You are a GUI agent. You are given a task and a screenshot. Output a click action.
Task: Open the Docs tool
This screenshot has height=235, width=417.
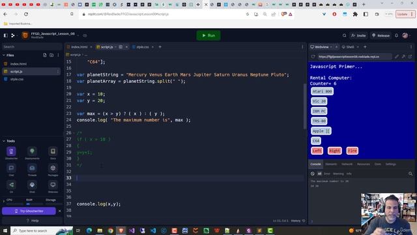click(53, 151)
